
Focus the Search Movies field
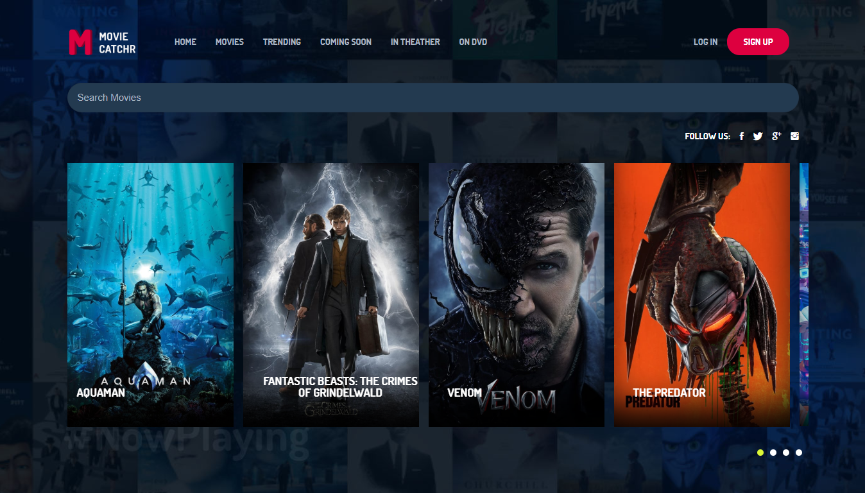433,98
